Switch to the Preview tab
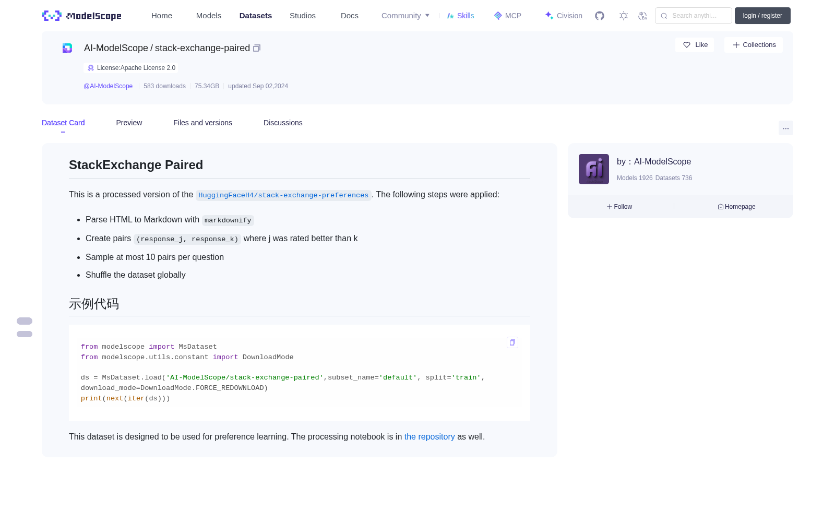 pos(129,123)
